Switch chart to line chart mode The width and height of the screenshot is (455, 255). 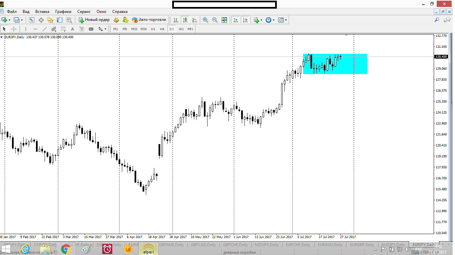pyautogui.click(x=194, y=20)
